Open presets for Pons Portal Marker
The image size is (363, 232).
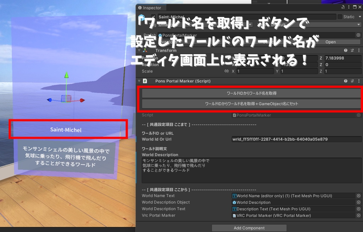(x=353, y=81)
